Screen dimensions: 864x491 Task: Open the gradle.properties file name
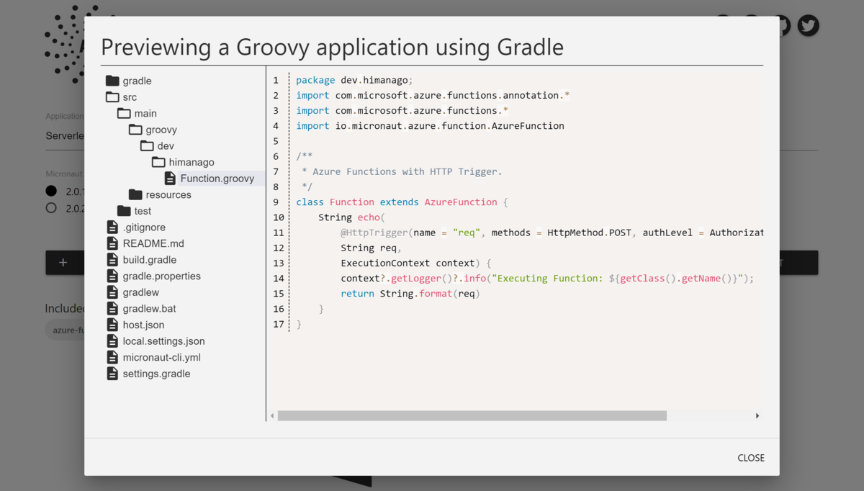161,276
